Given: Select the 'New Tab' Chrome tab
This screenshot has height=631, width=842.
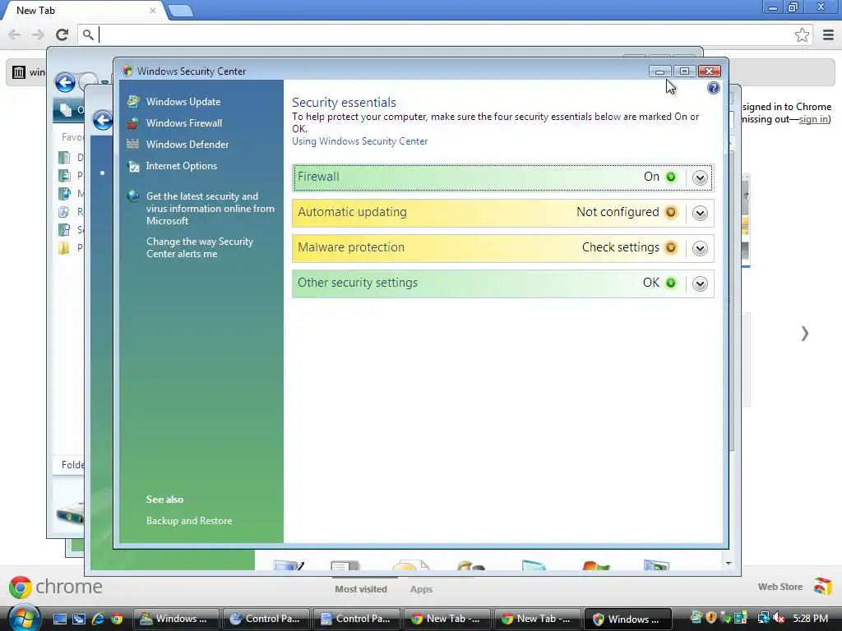Looking at the screenshot, I should click(x=81, y=10).
